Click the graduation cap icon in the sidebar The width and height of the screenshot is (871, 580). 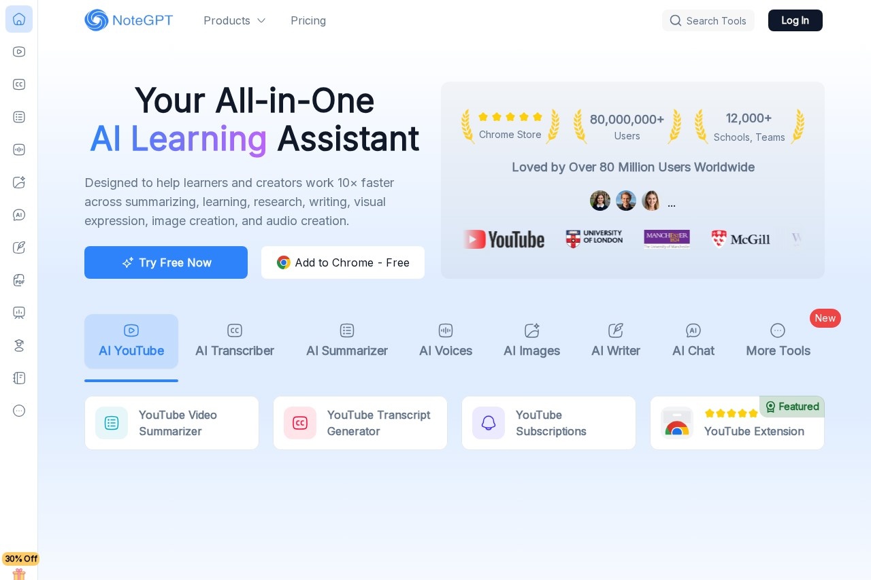pos(19,345)
